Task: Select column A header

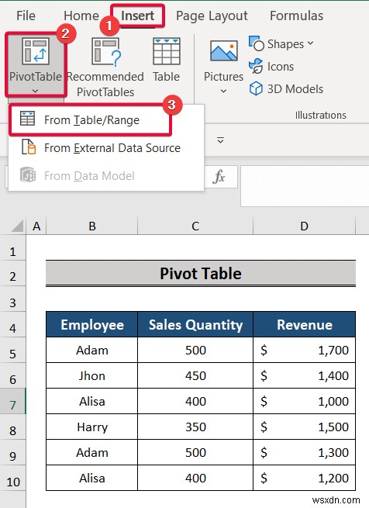Action: click(36, 226)
